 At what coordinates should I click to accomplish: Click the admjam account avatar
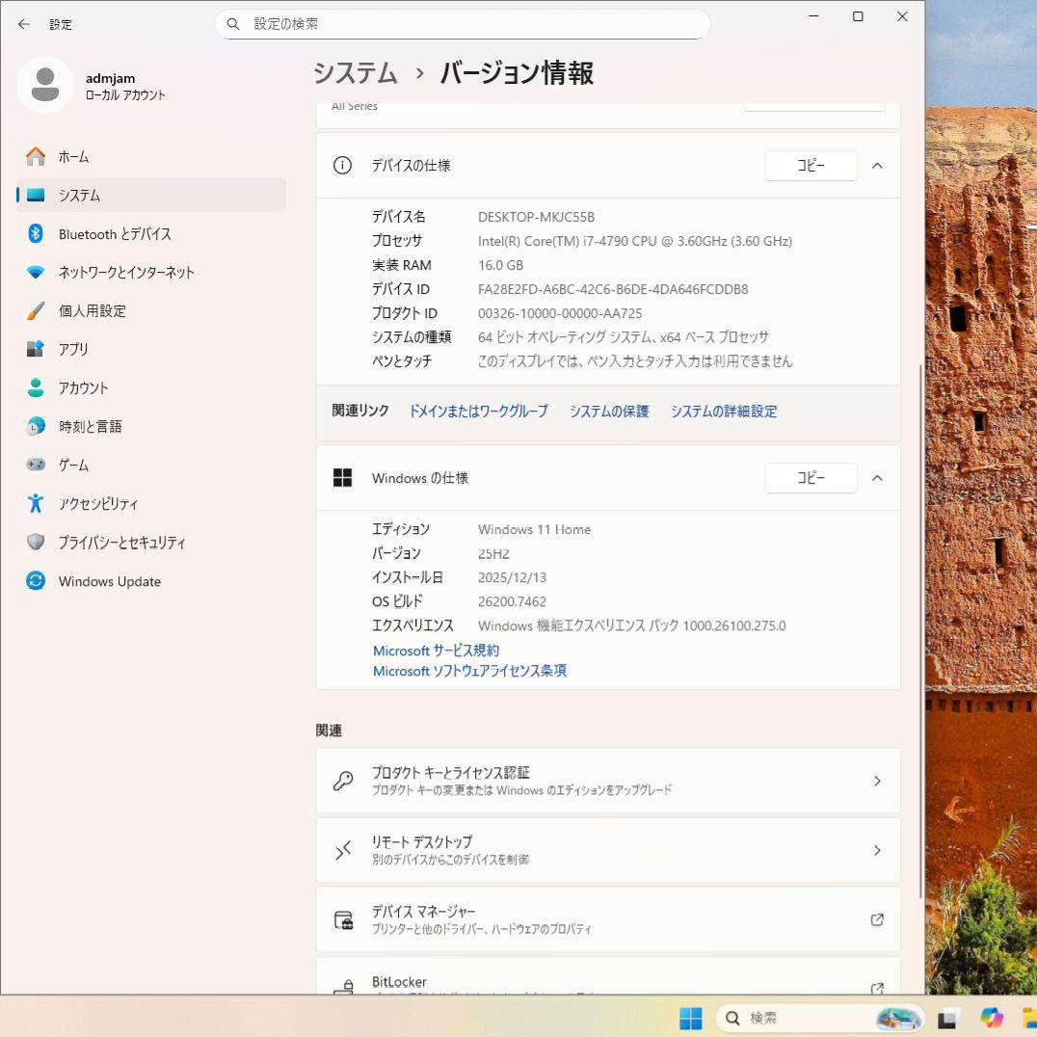pos(45,85)
